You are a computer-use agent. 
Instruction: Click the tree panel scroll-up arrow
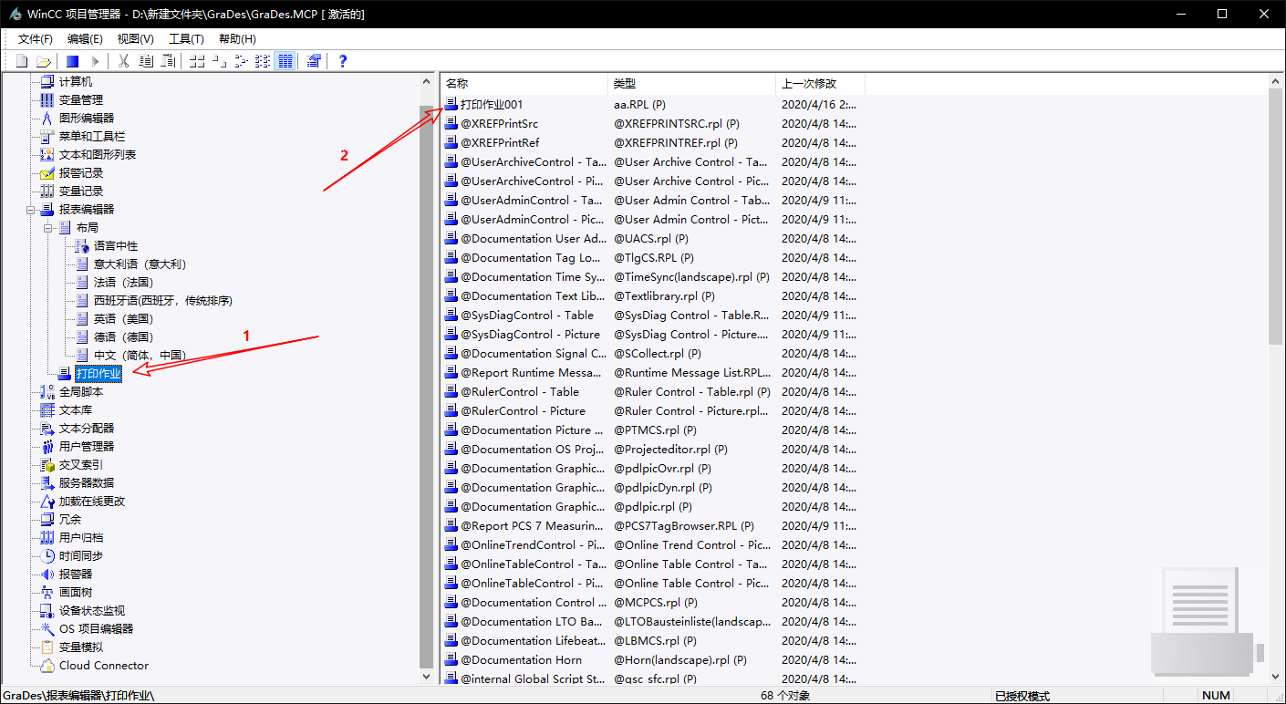(427, 81)
